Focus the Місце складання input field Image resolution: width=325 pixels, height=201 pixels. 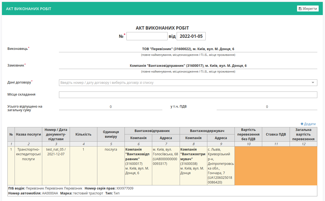click(x=188, y=94)
